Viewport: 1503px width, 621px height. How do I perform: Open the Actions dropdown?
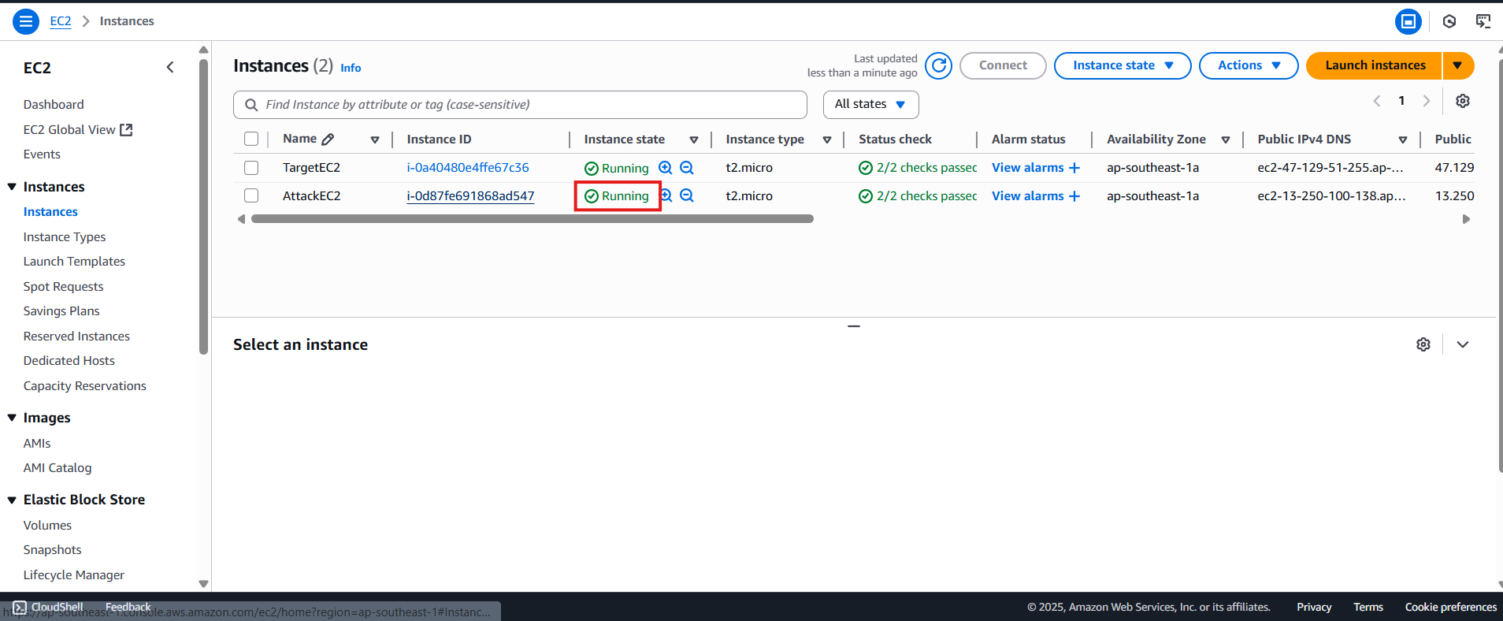click(x=1249, y=65)
